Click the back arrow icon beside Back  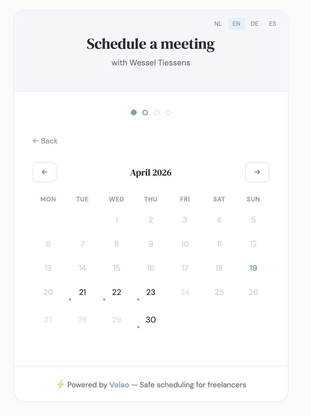click(x=35, y=141)
